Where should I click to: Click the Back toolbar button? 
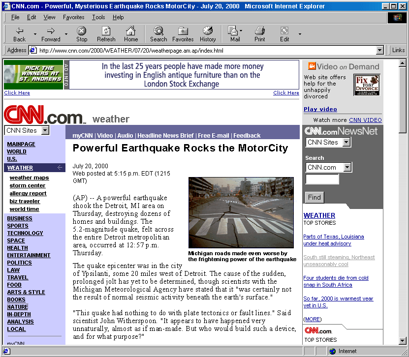pyautogui.click(x=19, y=34)
